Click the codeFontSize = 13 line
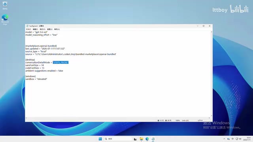Viewport: 253px width, 142px height. 35,68
